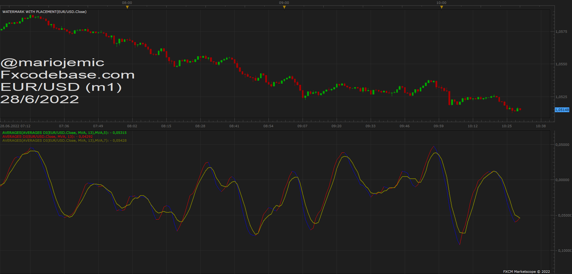
Task: Click the 1,0525 price axis label
Action: (561, 97)
